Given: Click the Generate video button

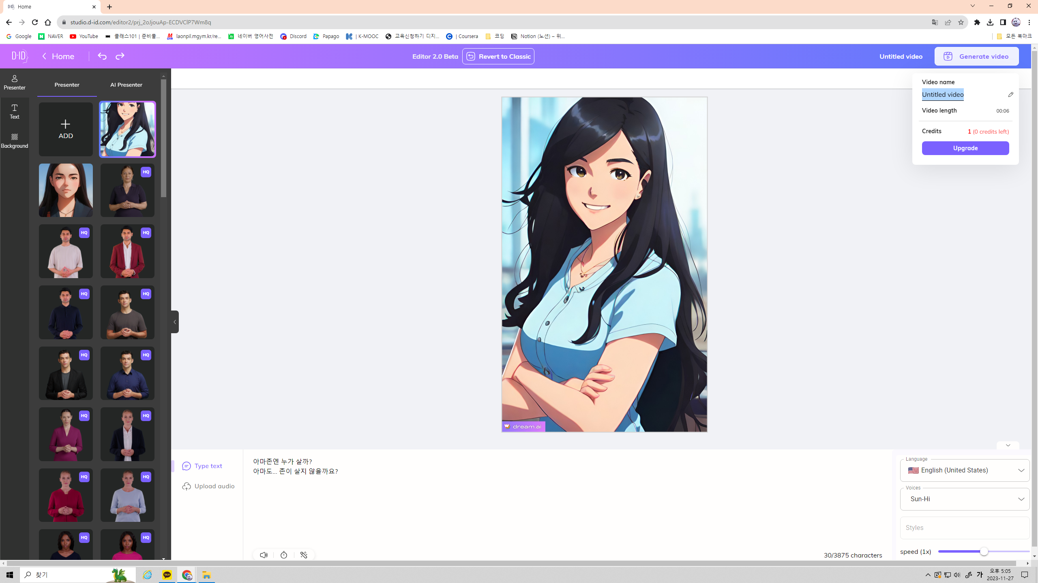Looking at the screenshot, I should tap(976, 56).
